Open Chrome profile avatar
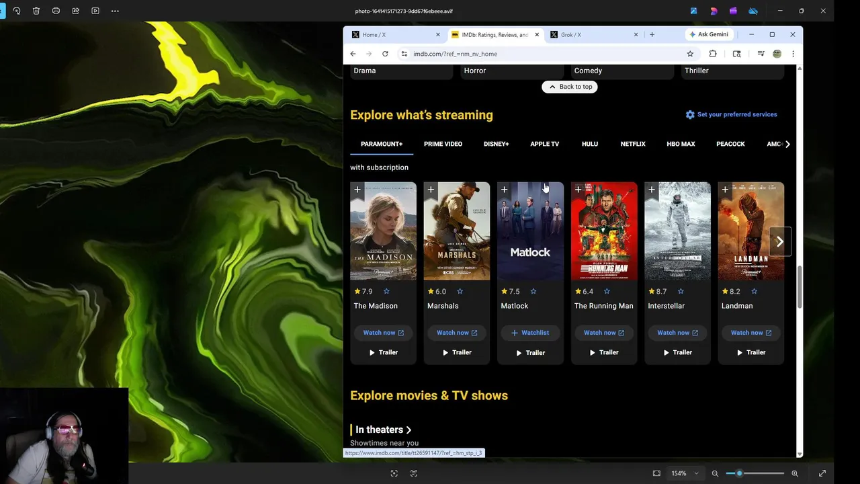Image resolution: width=860 pixels, height=484 pixels. pos(777,54)
